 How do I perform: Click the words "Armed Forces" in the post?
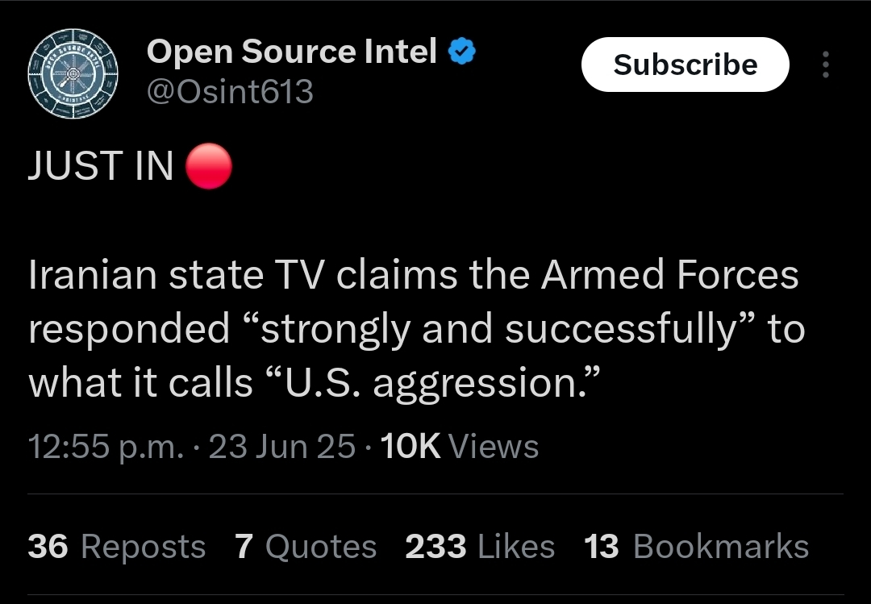pos(670,274)
